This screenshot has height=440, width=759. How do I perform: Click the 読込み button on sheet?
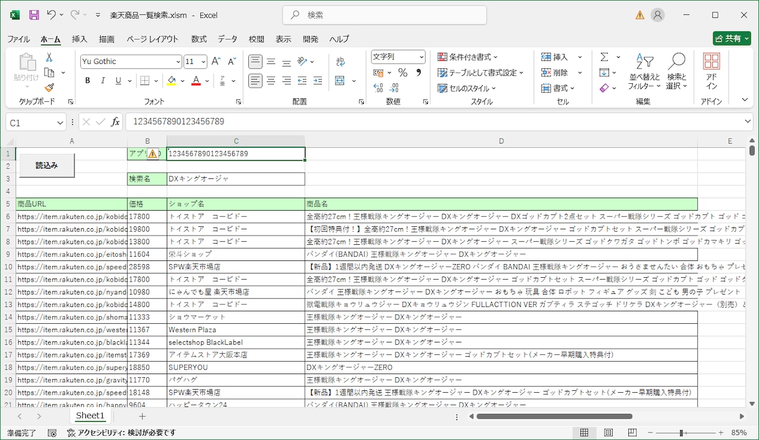pos(47,165)
